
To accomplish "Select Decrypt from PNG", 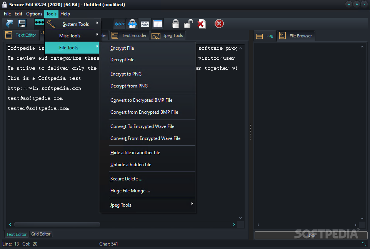I will (x=148, y=86).
